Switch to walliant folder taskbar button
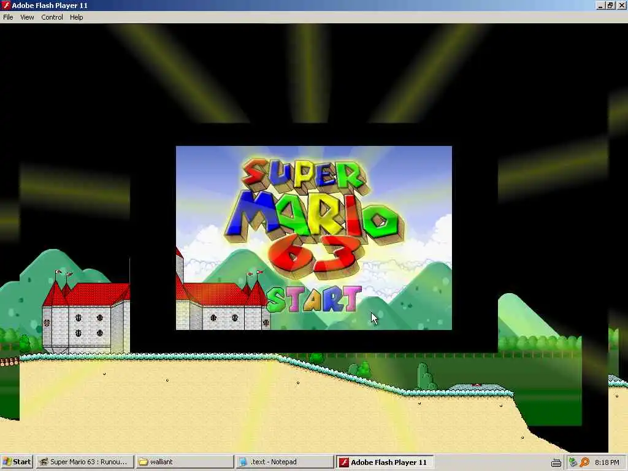 coord(184,462)
